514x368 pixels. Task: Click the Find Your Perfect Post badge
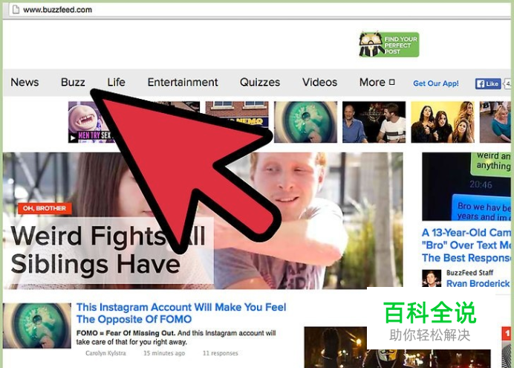389,45
